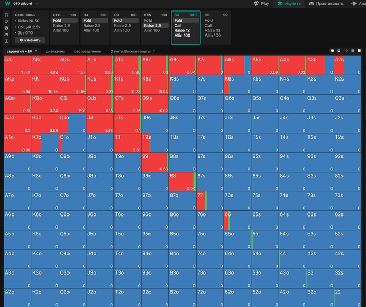Select Raise 2.5 under UTG
366x307 pixels.
coord(61,26)
